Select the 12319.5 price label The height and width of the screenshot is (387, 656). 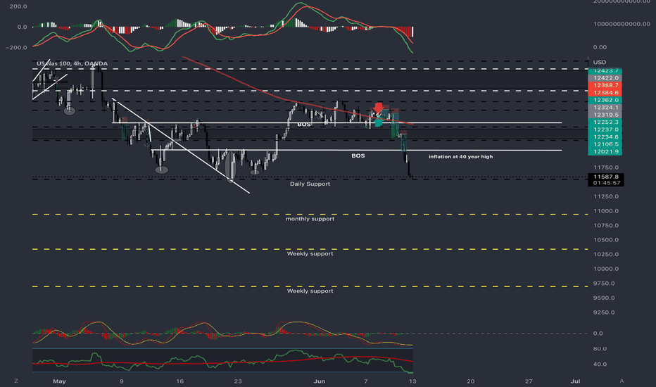pos(605,115)
